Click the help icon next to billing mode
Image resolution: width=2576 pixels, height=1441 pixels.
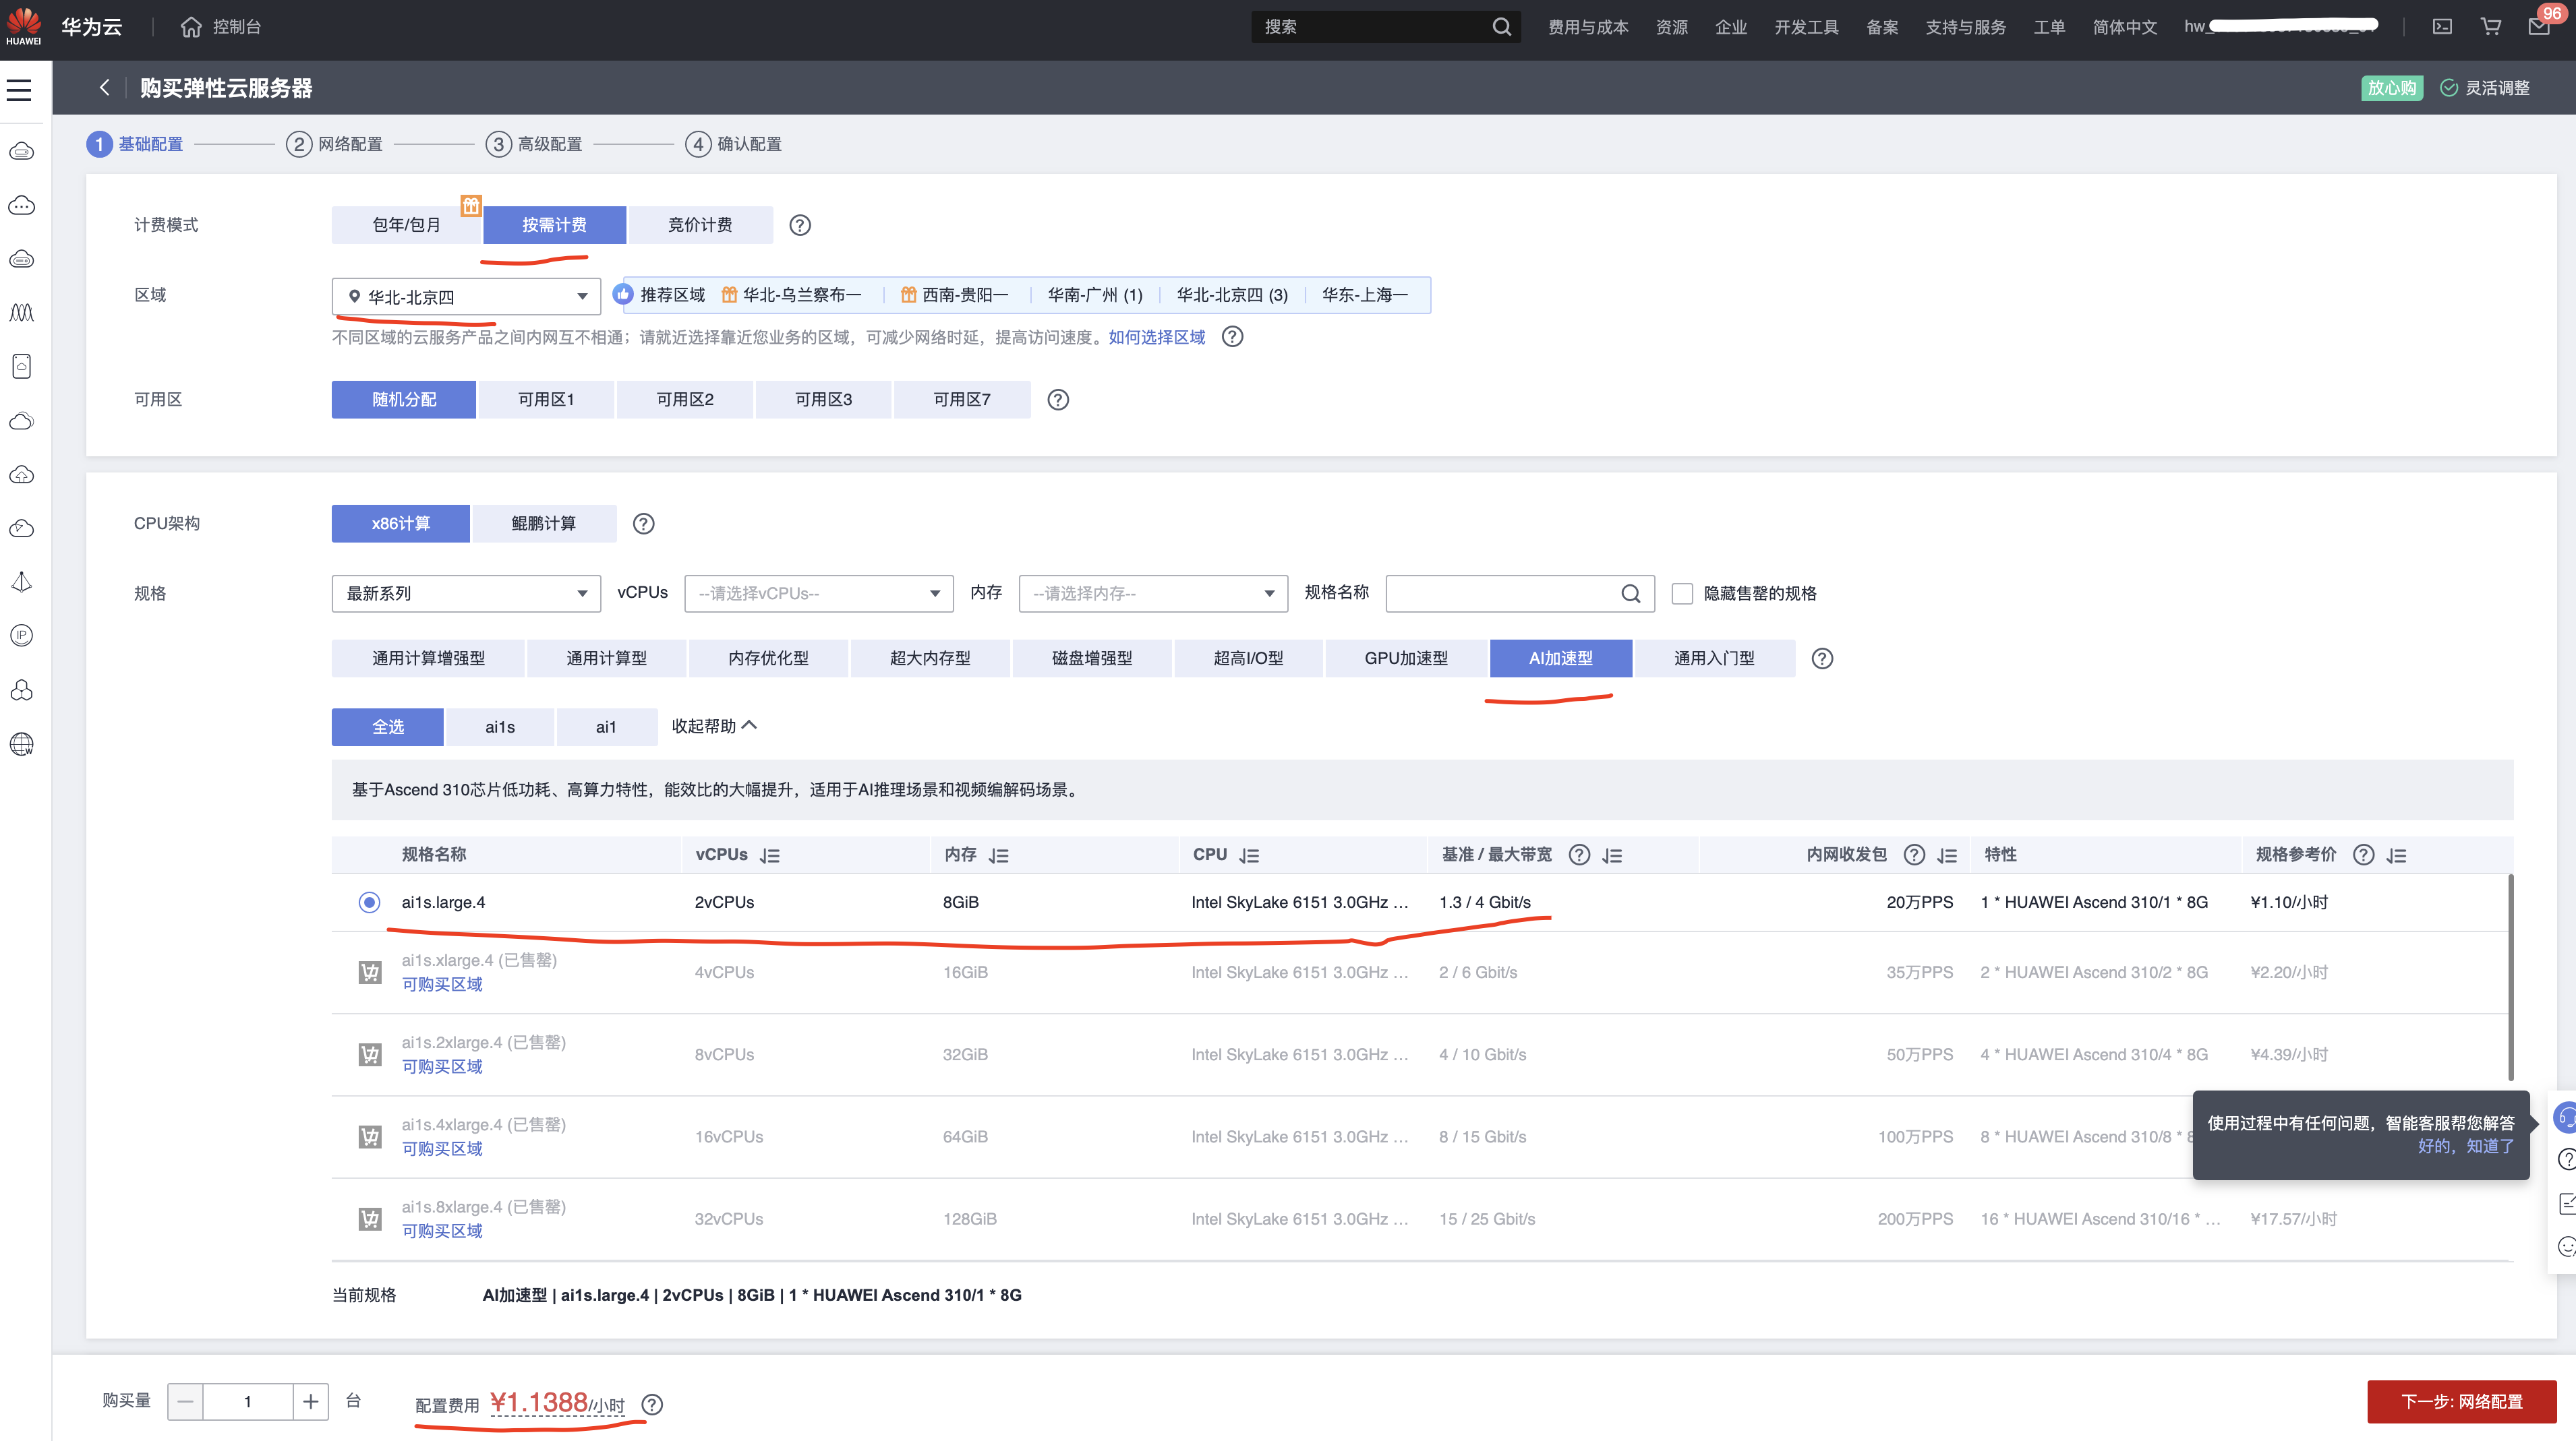click(799, 225)
